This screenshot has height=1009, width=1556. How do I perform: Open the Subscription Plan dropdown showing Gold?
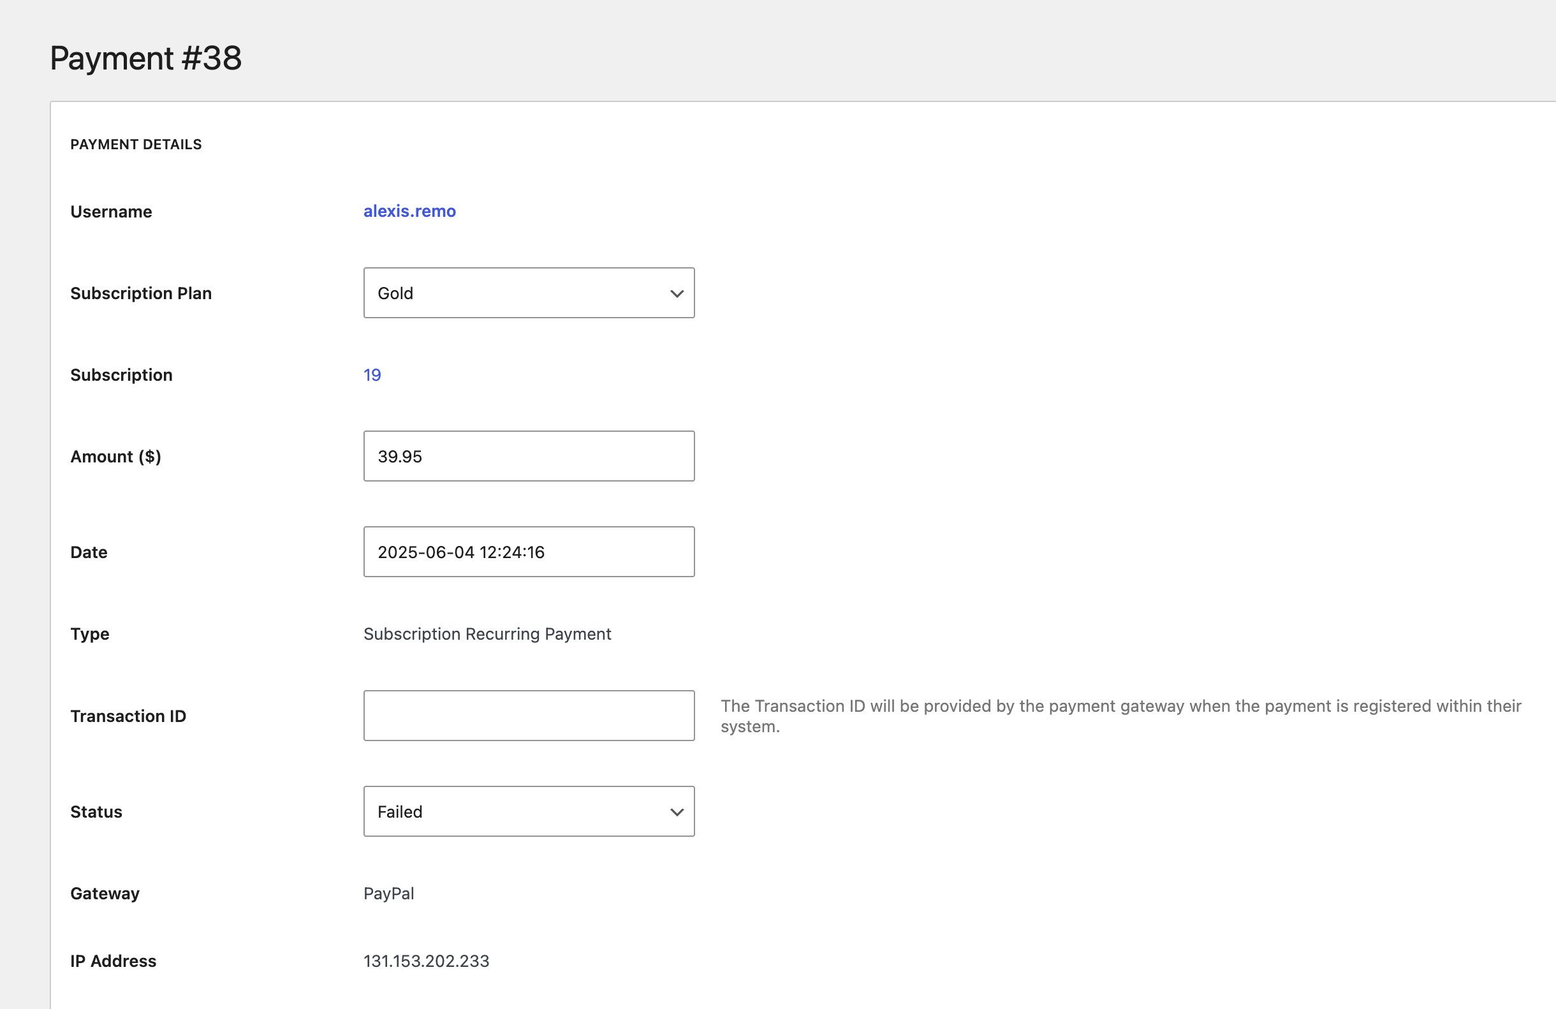click(x=529, y=293)
